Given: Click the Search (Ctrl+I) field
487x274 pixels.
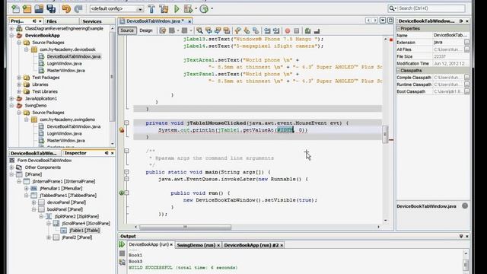Looking at the screenshot, I should 431,8.
